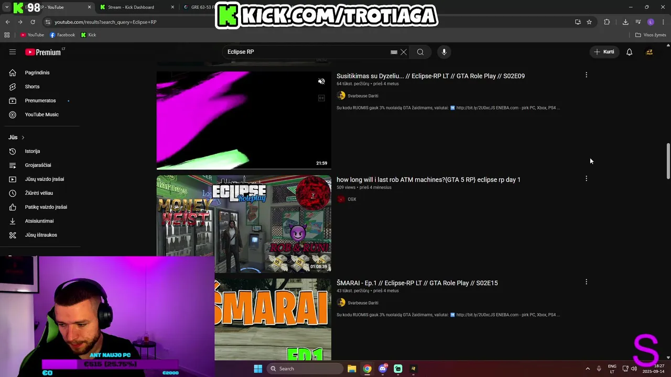Open Atsisiuntimai downloads
Viewport: 671px width, 377px height.
point(39,221)
